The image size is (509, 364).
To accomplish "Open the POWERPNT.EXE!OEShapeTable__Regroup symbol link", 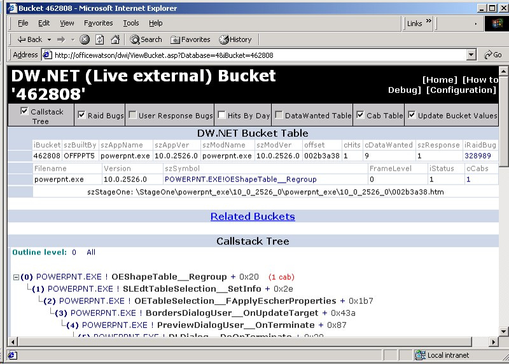I will click(x=241, y=179).
